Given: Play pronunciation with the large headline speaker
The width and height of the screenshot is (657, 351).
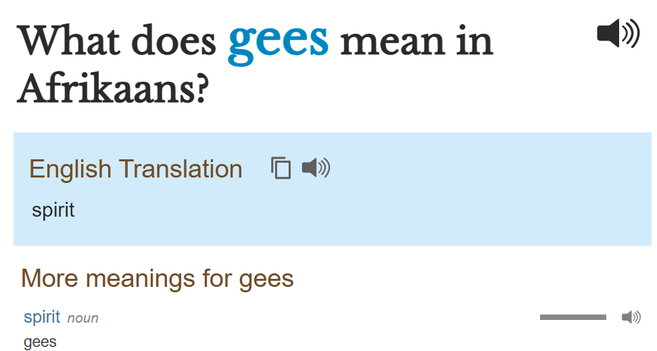Looking at the screenshot, I should (618, 34).
